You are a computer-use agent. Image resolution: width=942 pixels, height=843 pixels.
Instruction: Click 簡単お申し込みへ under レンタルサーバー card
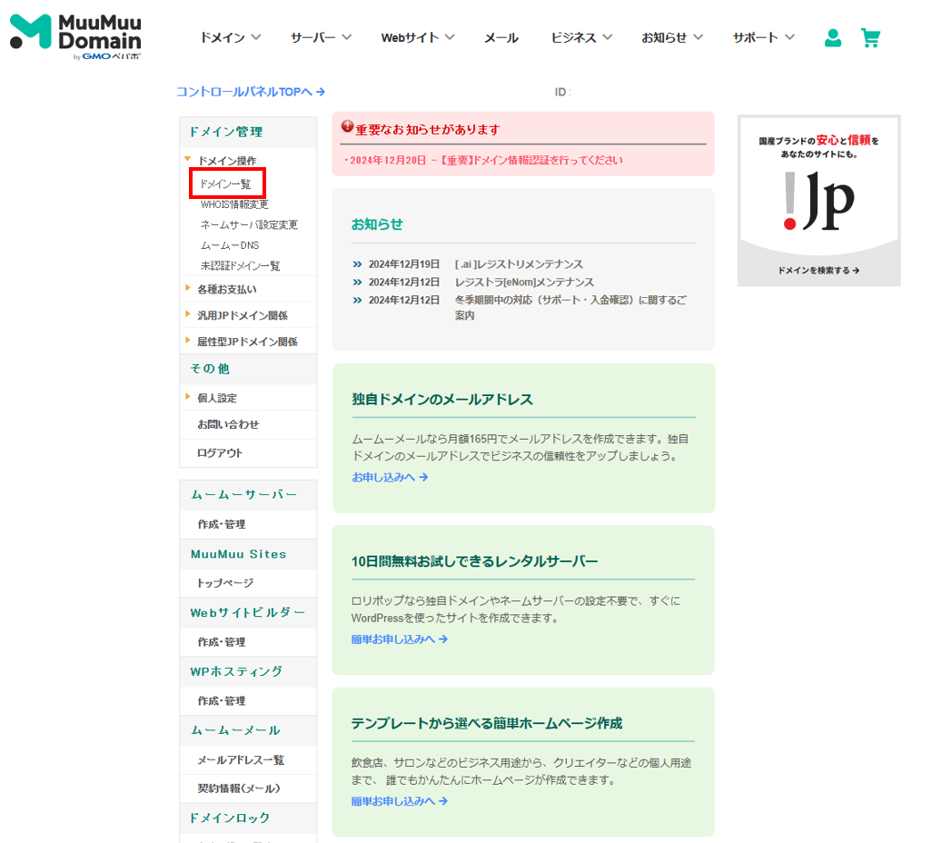click(x=400, y=640)
